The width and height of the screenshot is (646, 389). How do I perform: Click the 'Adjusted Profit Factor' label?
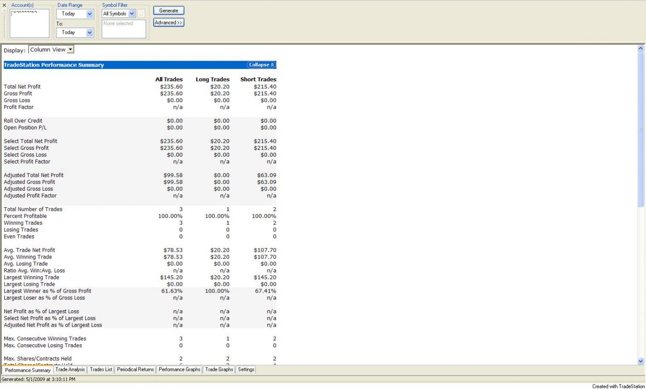[x=30, y=196]
